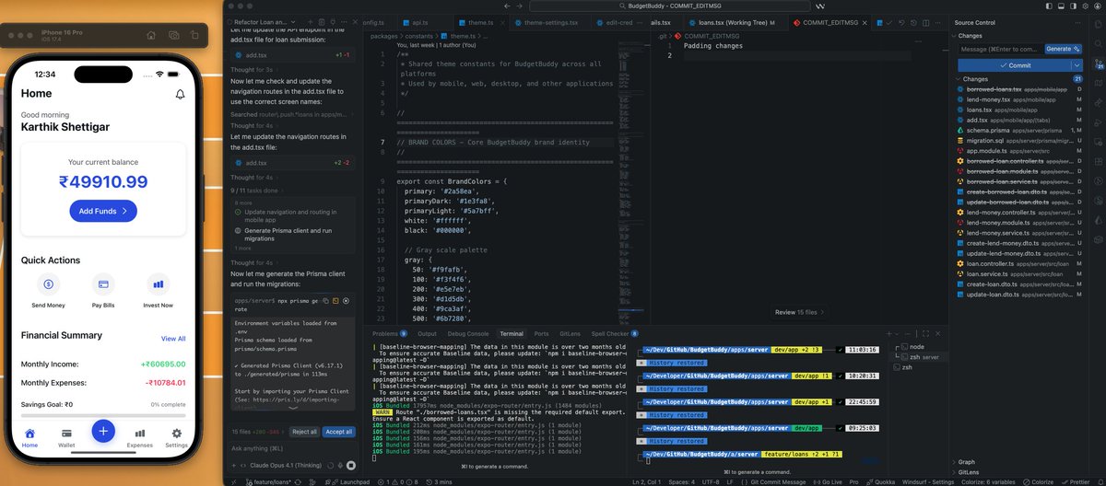Expand the 8 more tasks entry
This screenshot has width=1106, height=486.
[244, 202]
